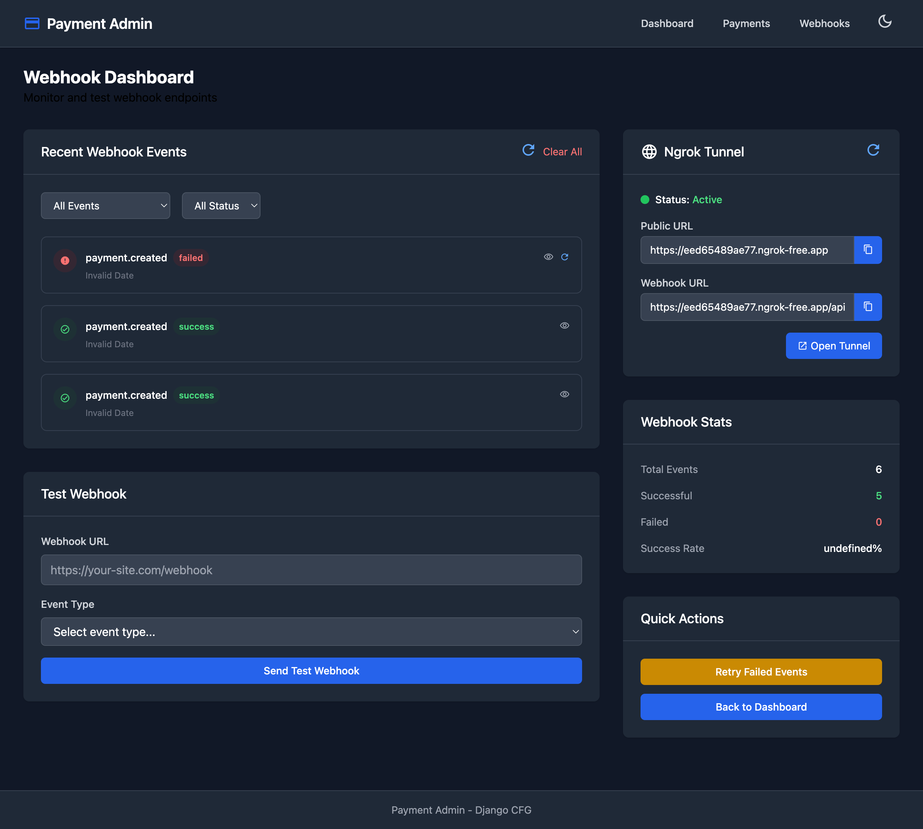The height and width of the screenshot is (829, 923).
Task: Switch to the Webhooks nav item
Action: (824, 23)
